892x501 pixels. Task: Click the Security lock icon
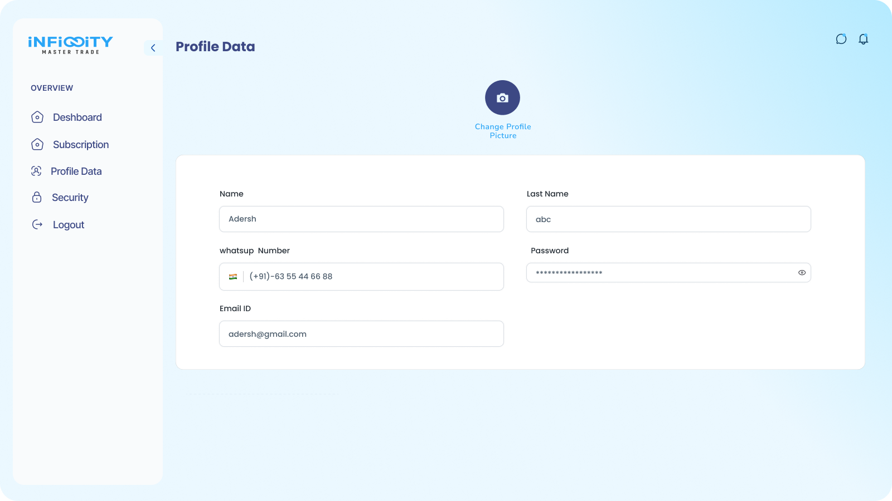[x=37, y=197]
